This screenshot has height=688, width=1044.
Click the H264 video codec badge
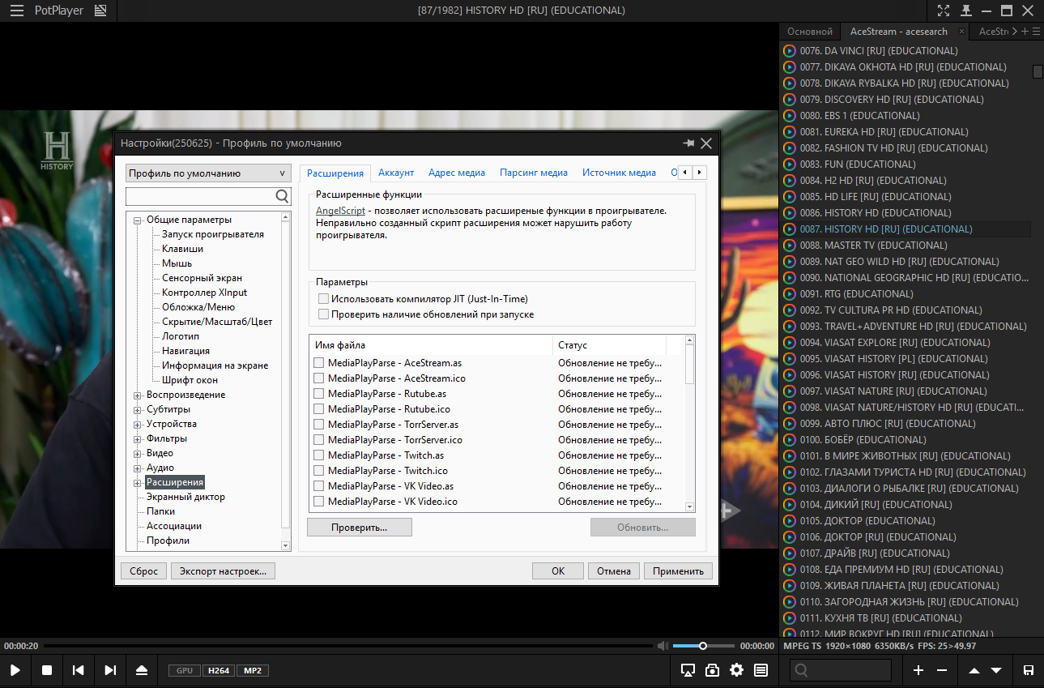219,670
